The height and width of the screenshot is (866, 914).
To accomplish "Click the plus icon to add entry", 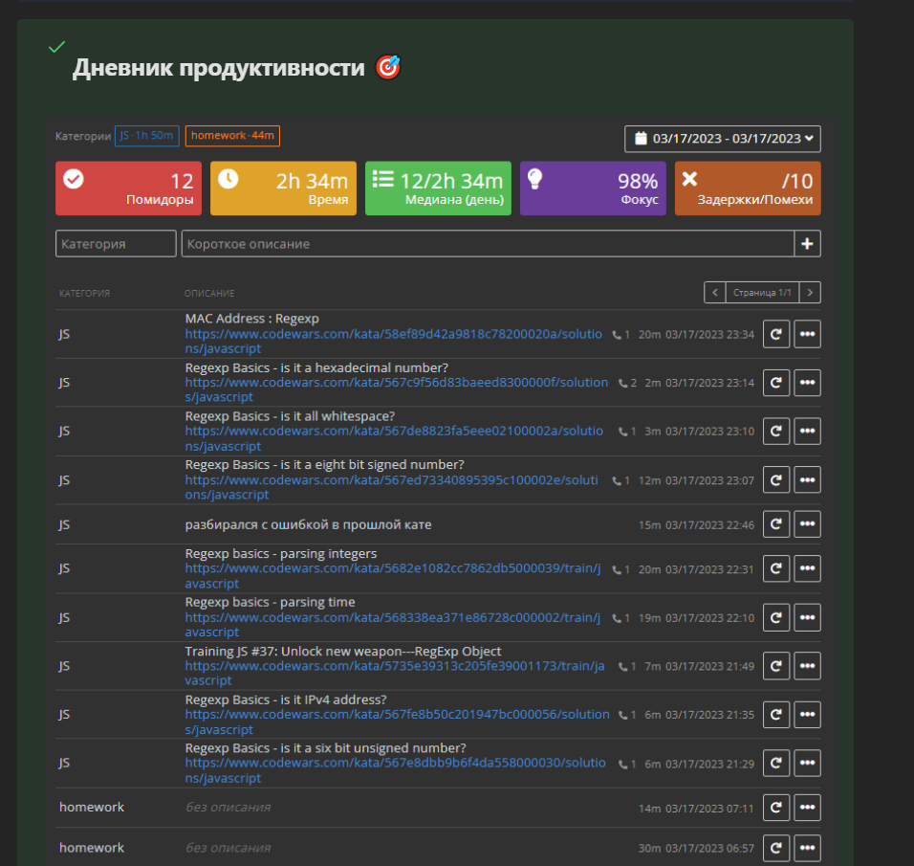I will tap(808, 244).
